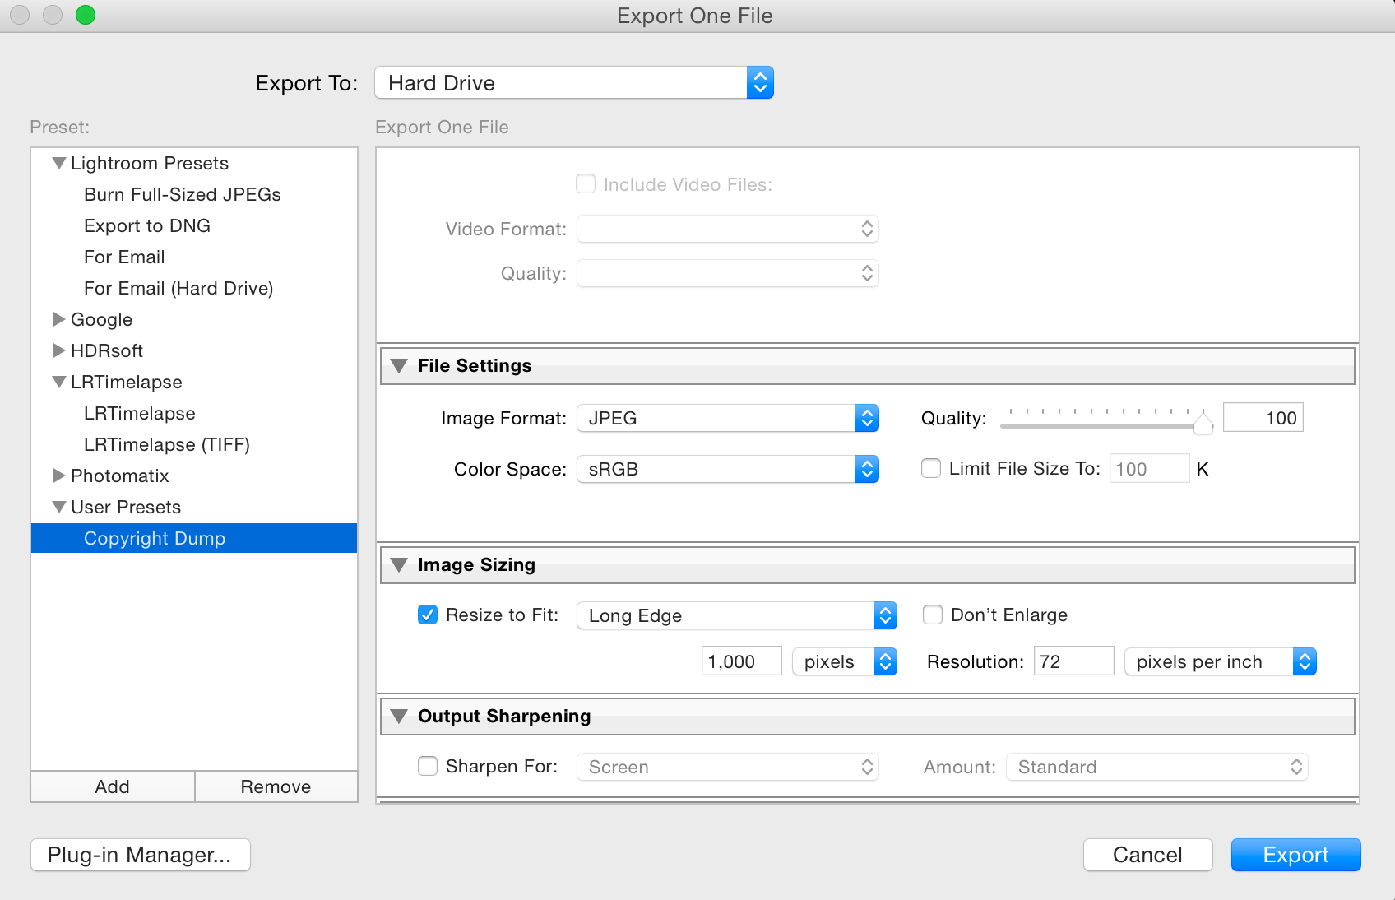Enable Include Video Files checkbox
Image resolution: width=1395 pixels, height=900 pixels.
586,183
